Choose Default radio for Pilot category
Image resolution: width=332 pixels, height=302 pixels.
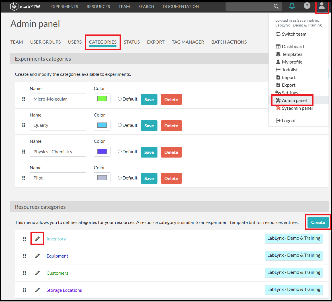click(120, 178)
